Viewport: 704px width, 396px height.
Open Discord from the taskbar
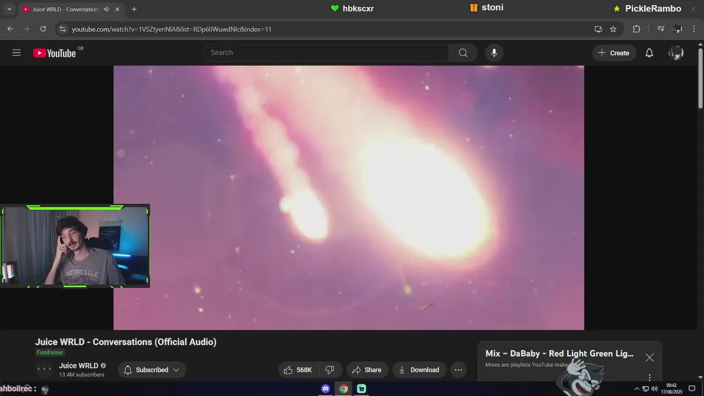(x=325, y=389)
